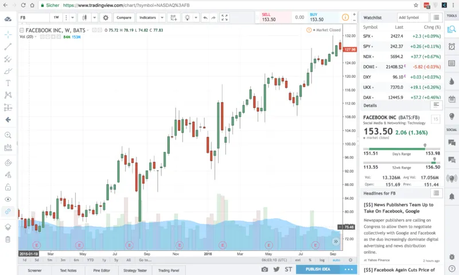Take a chart snapshot with camera icon
Viewport: 459px width, 275px height.
(264, 269)
